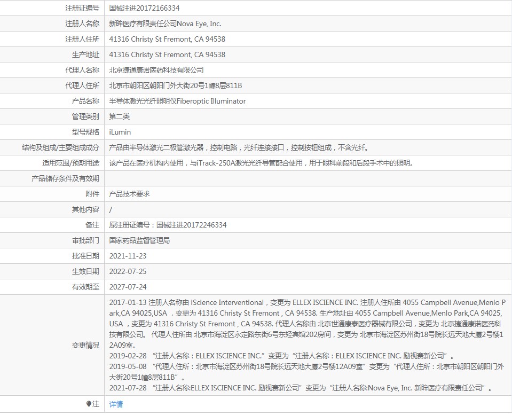The width and height of the screenshot is (512, 415).
Task: Select model specification iLumin
Action: point(120,132)
